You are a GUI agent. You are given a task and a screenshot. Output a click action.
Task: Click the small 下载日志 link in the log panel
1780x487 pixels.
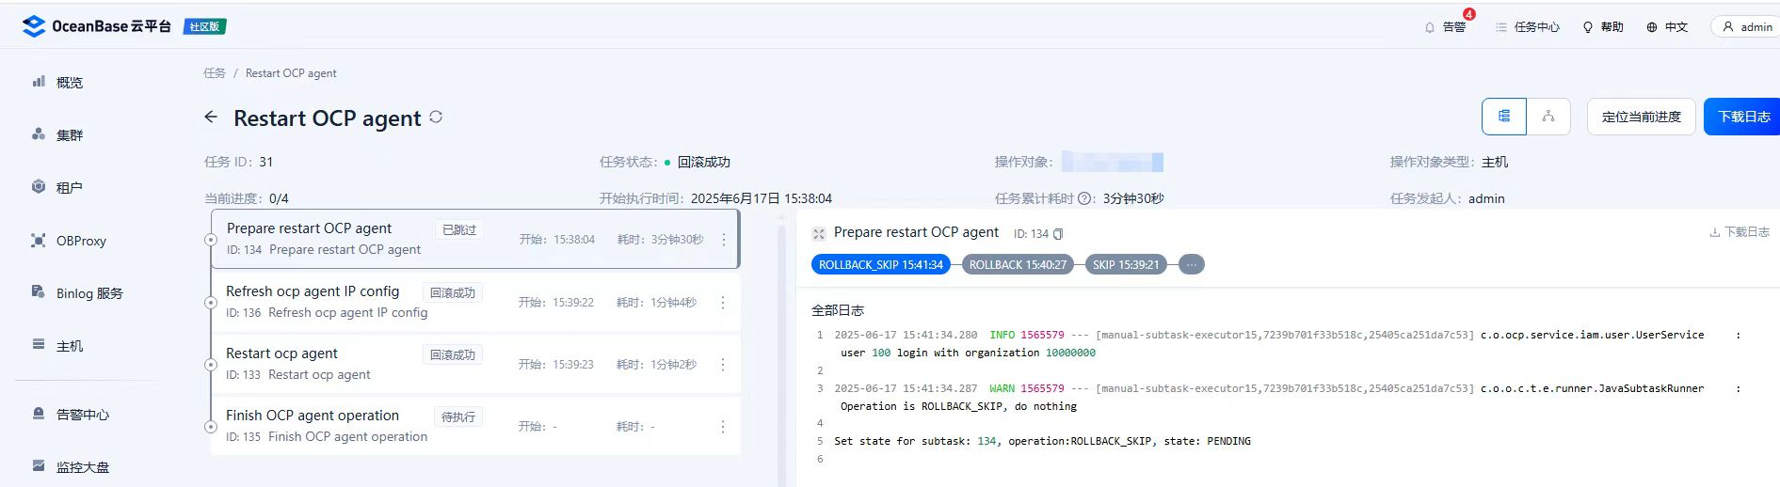(1740, 232)
